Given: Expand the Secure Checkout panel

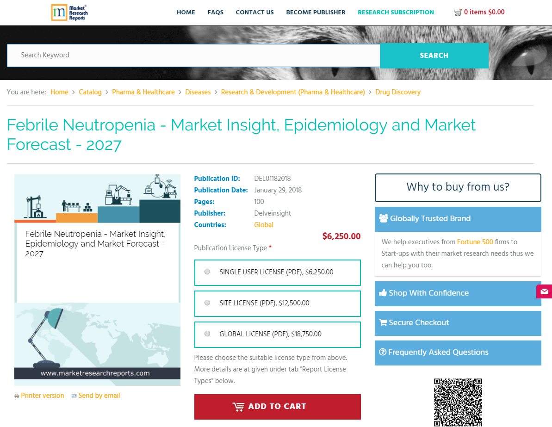Looking at the screenshot, I should click(458, 323).
